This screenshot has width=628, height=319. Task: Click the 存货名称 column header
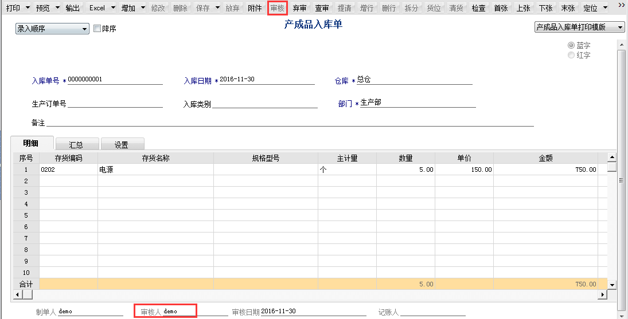156,158
